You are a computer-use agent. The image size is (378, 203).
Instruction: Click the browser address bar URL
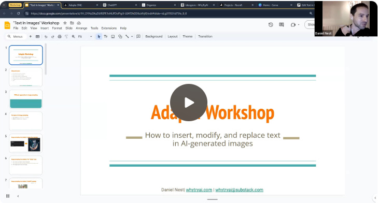(x=109, y=13)
